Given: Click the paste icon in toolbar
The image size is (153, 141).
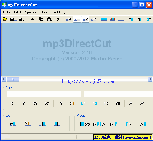Looking at the screenshot, I should [49, 19].
